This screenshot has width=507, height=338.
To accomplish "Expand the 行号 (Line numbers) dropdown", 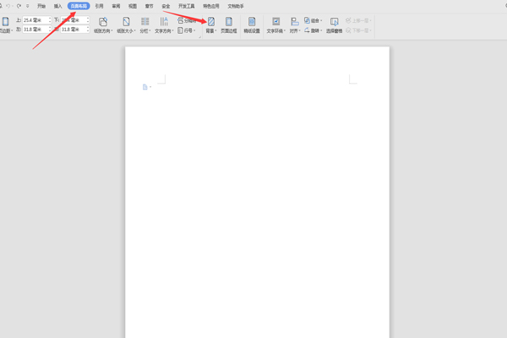I will click(187, 30).
